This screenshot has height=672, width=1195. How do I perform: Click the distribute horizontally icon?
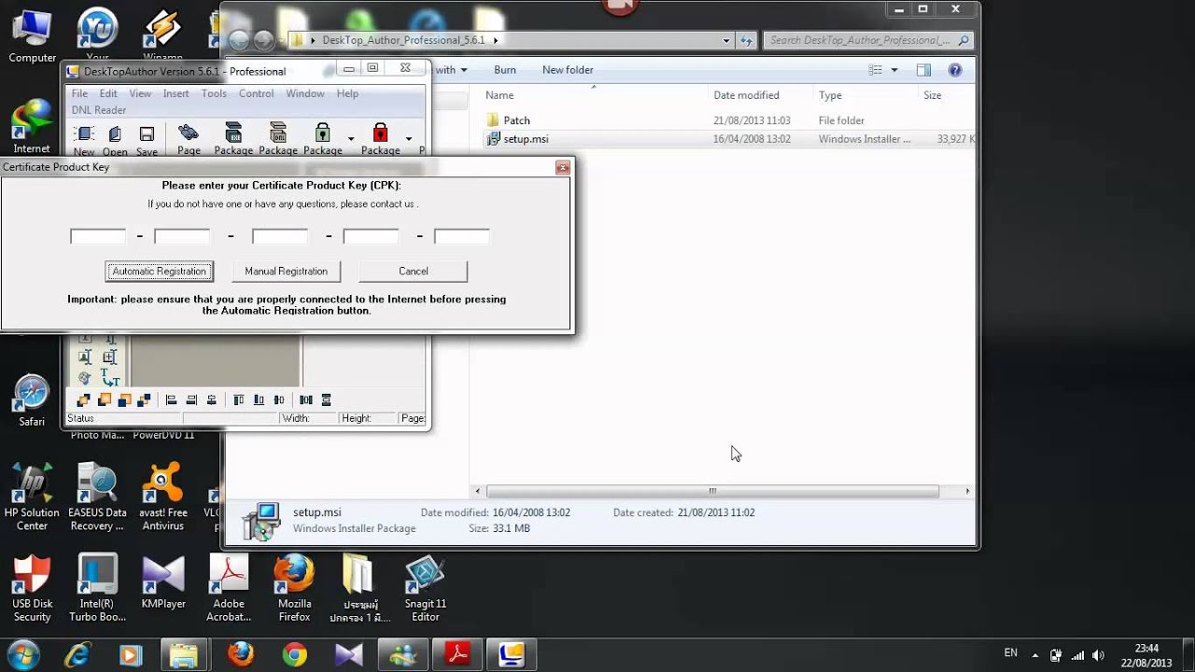[x=305, y=399]
